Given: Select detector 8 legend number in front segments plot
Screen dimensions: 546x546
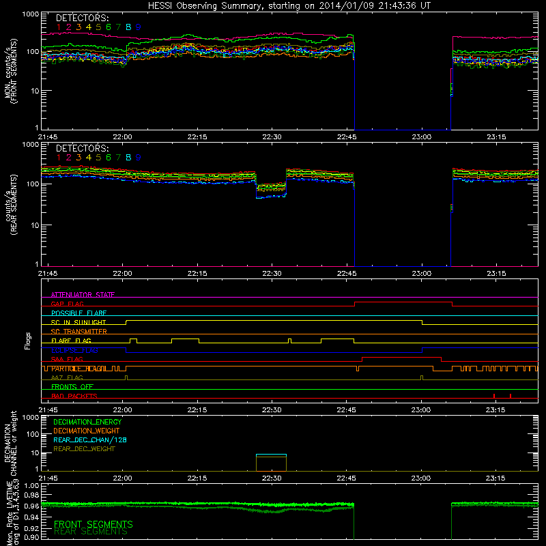Looking at the screenshot, I should coord(128,27).
